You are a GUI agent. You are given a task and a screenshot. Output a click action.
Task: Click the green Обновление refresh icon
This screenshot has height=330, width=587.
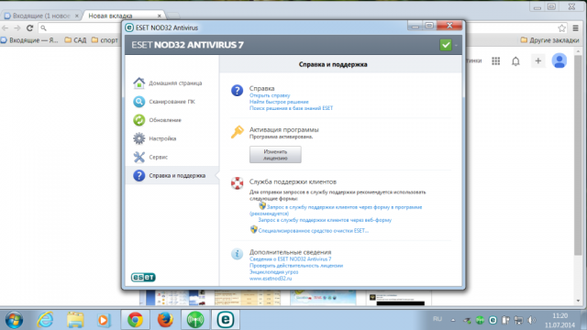(138, 120)
